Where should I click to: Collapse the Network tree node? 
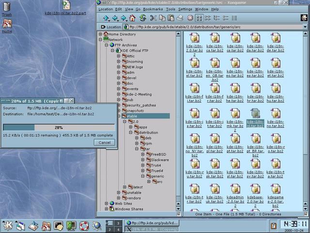click(x=100, y=40)
